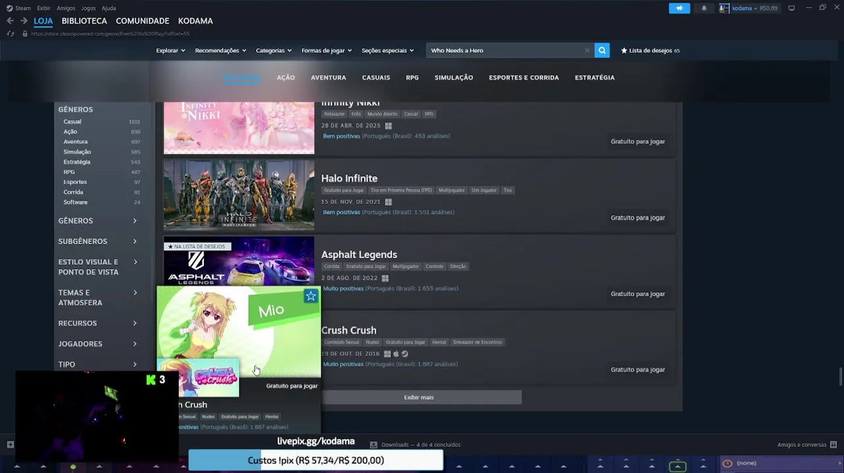Go forward with the right arrow

[24, 21]
